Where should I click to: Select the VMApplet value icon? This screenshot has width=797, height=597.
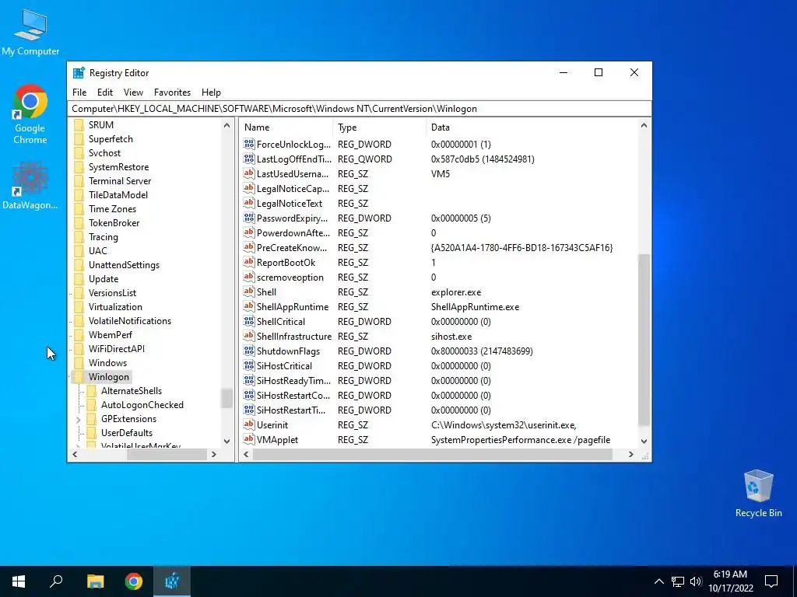[248, 440]
